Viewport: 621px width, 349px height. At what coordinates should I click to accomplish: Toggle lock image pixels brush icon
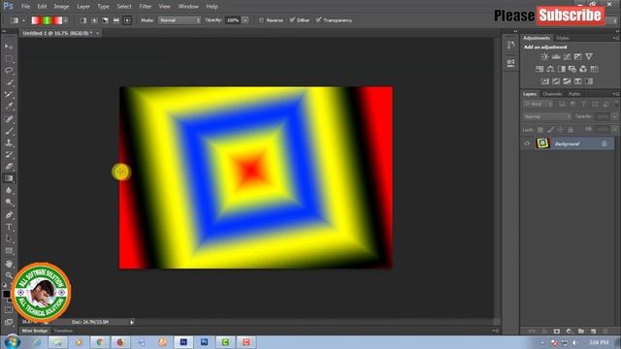pos(550,130)
